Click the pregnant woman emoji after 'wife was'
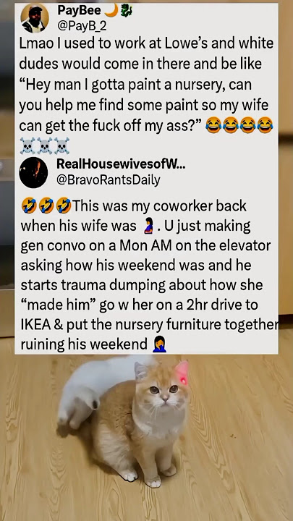 (148, 226)
